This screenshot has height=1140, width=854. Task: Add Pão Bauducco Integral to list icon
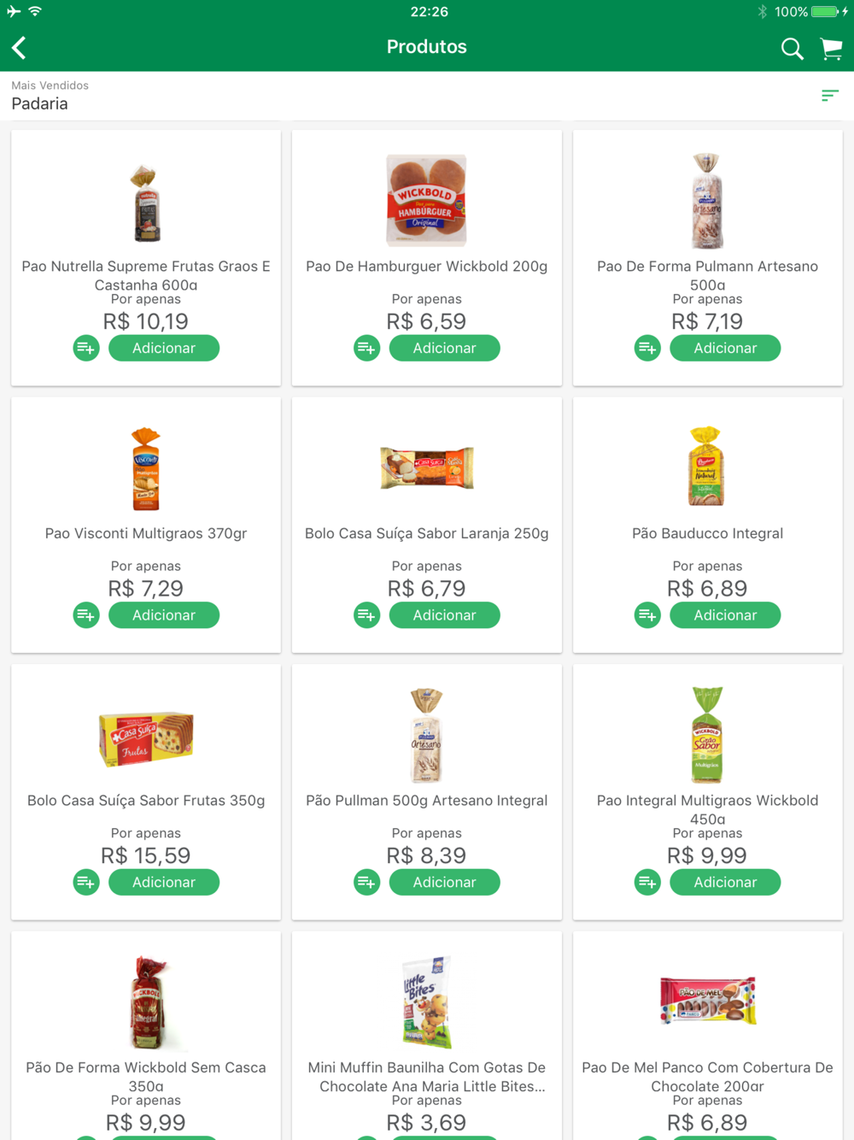pyautogui.click(x=647, y=615)
